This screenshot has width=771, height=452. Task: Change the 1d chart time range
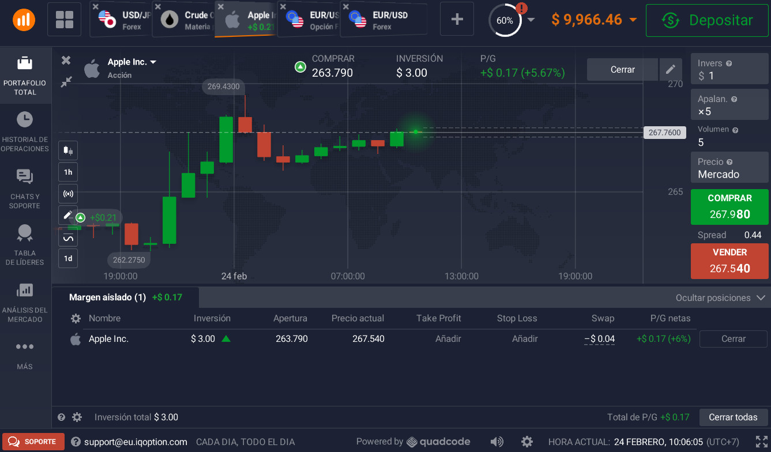pos(68,258)
